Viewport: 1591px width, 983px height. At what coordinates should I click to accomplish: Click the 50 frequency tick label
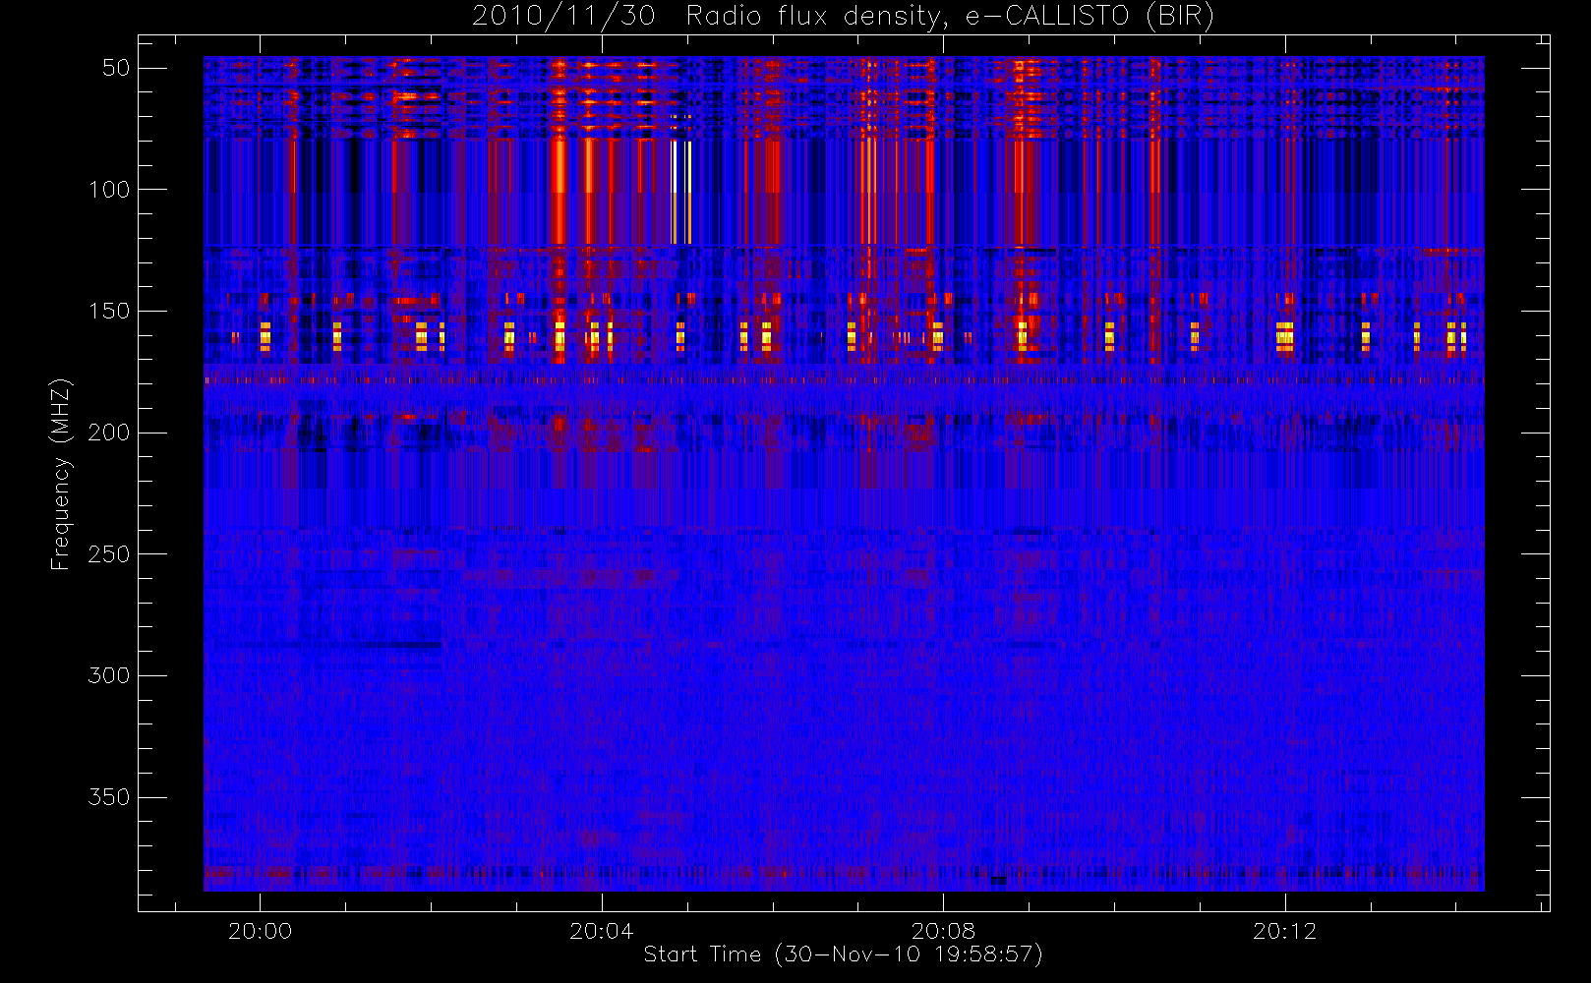[x=116, y=68]
